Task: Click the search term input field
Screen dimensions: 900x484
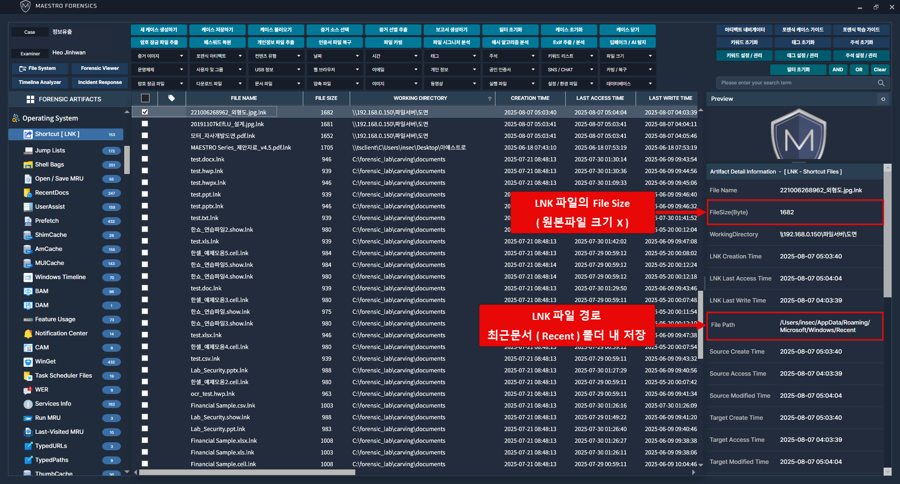Action: pyautogui.click(x=797, y=83)
